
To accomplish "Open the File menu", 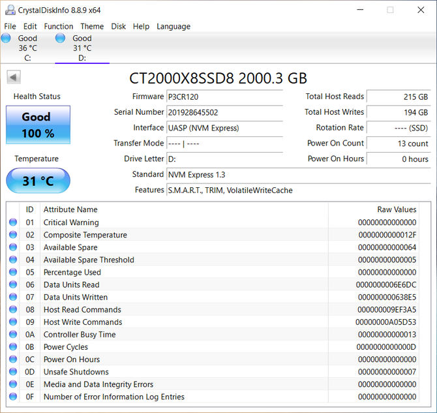I will click(x=10, y=27).
